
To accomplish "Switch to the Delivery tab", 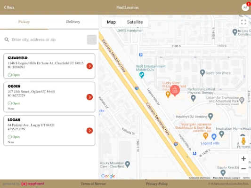I will 73,22.
